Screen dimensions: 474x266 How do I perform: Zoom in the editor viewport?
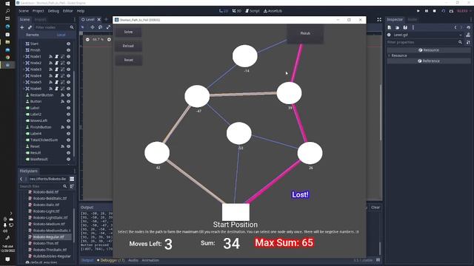[x=109, y=39]
